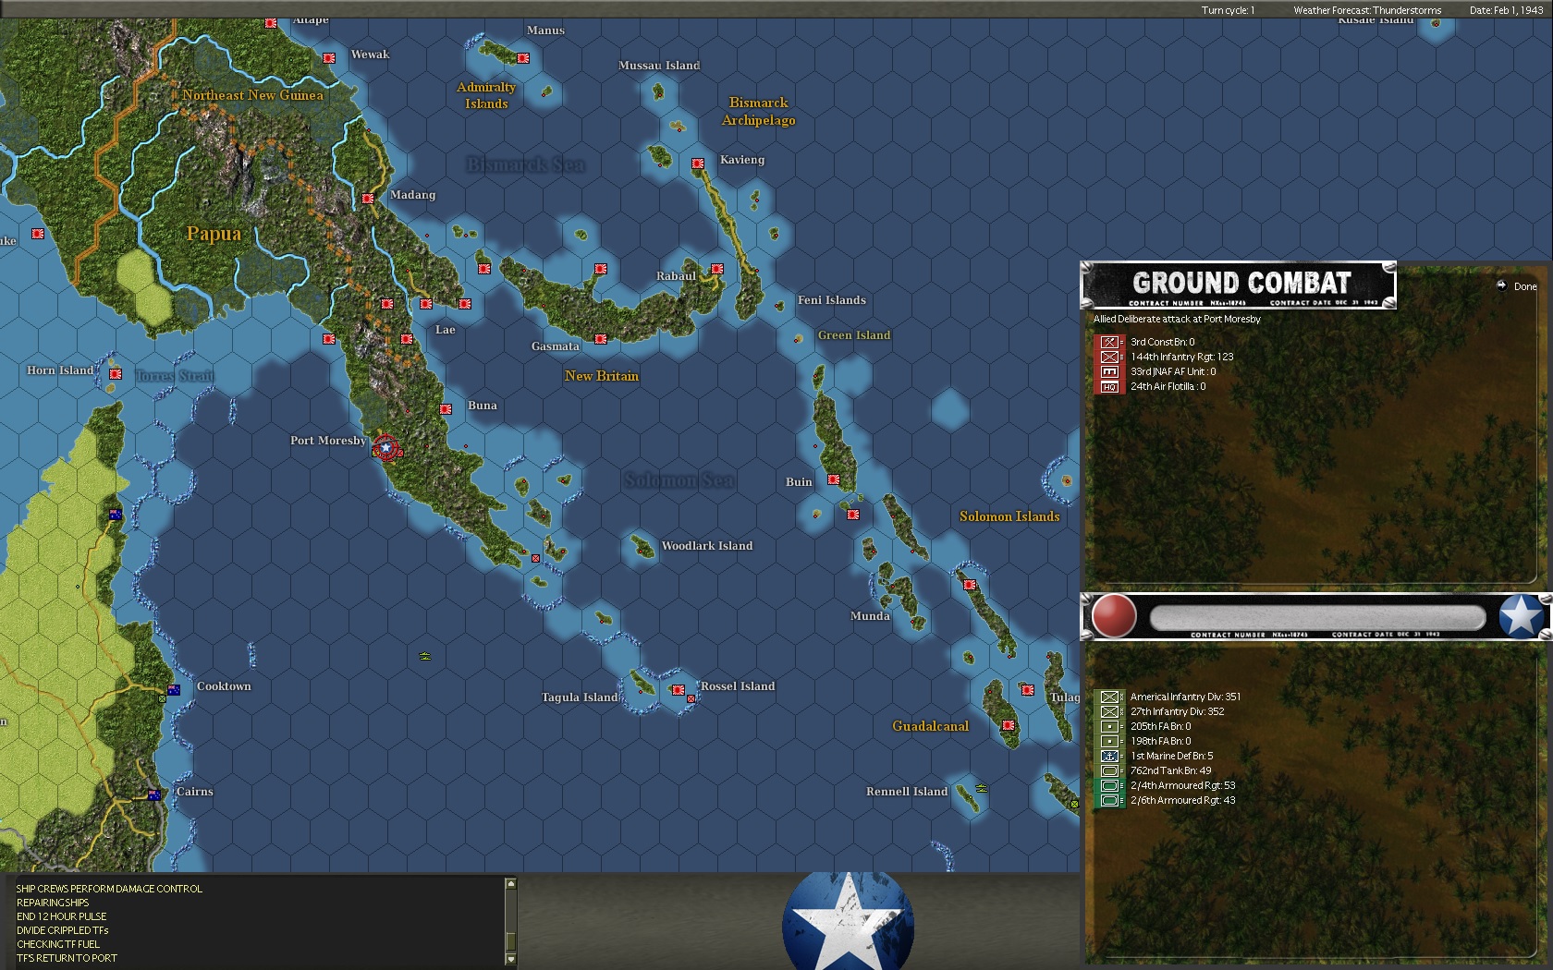Click the Allied star roundel in combat bar

point(1521,616)
